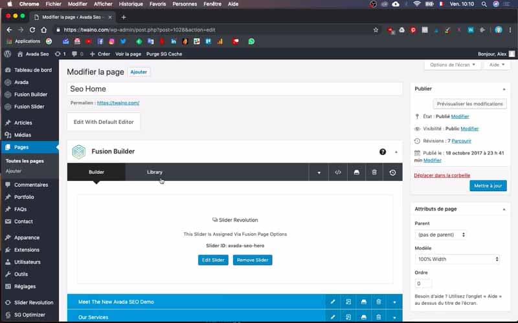Screen dimensions: 518x323
Task: Open the twaino.com permalink
Action: tap(118, 103)
